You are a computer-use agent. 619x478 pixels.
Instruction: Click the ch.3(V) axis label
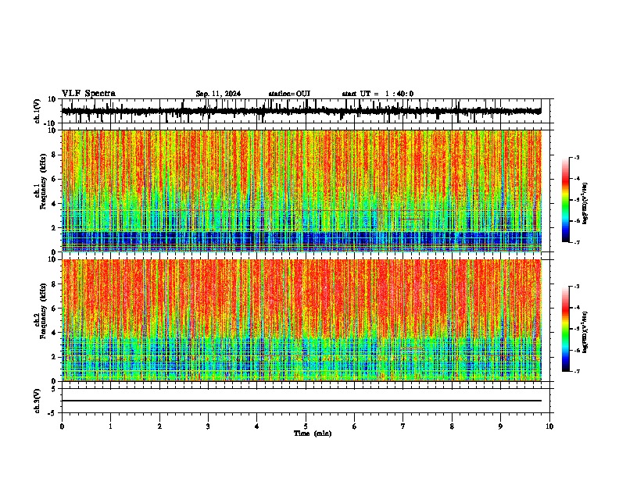point(38,401)
